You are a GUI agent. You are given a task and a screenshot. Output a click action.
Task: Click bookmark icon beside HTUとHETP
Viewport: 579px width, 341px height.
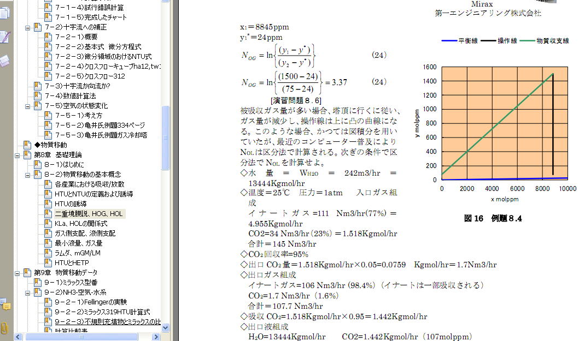point(48,262)
